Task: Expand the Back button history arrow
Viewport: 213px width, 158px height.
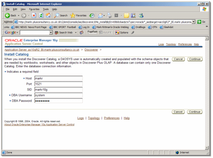Action: tap(19, 16)
